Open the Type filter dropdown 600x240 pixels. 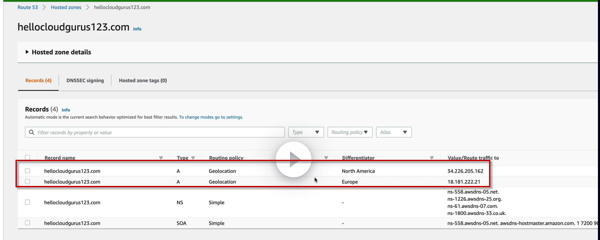306,132
